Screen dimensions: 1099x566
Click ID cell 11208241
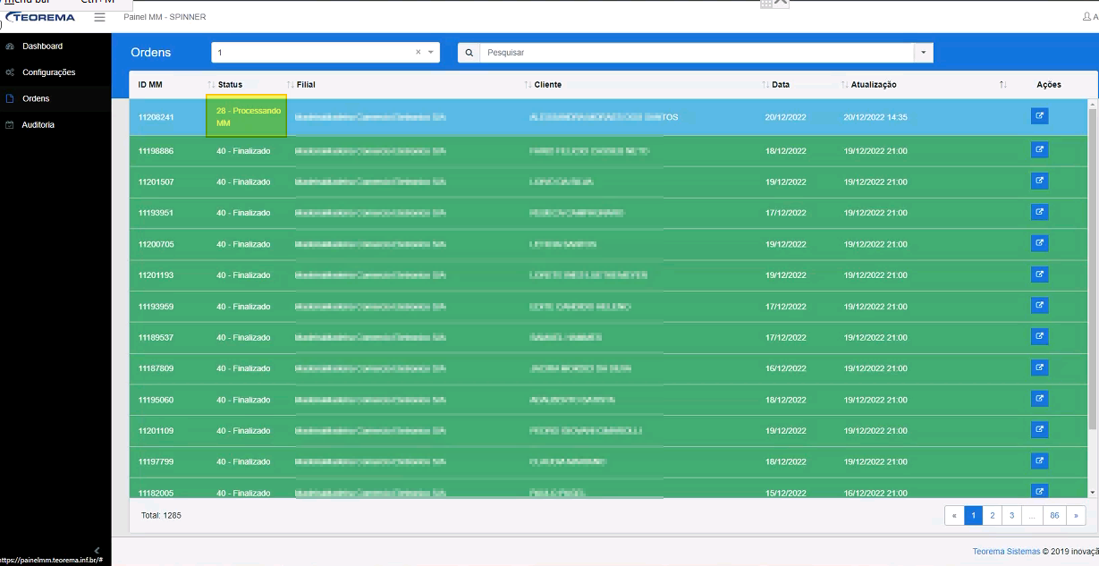156,117
